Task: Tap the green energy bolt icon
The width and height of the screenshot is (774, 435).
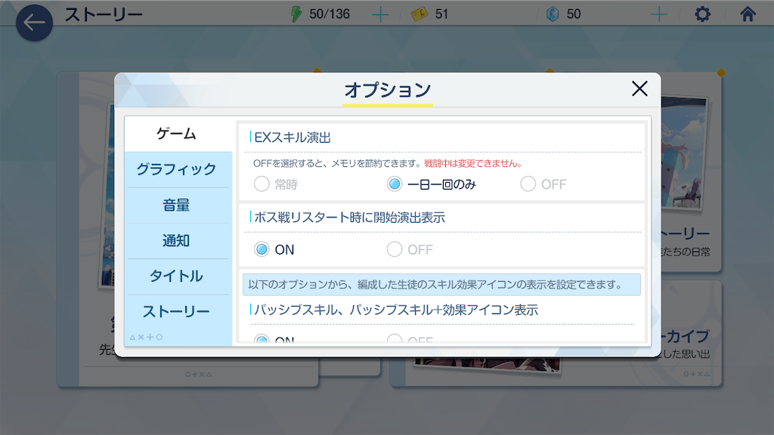Action: click(296, 14)
